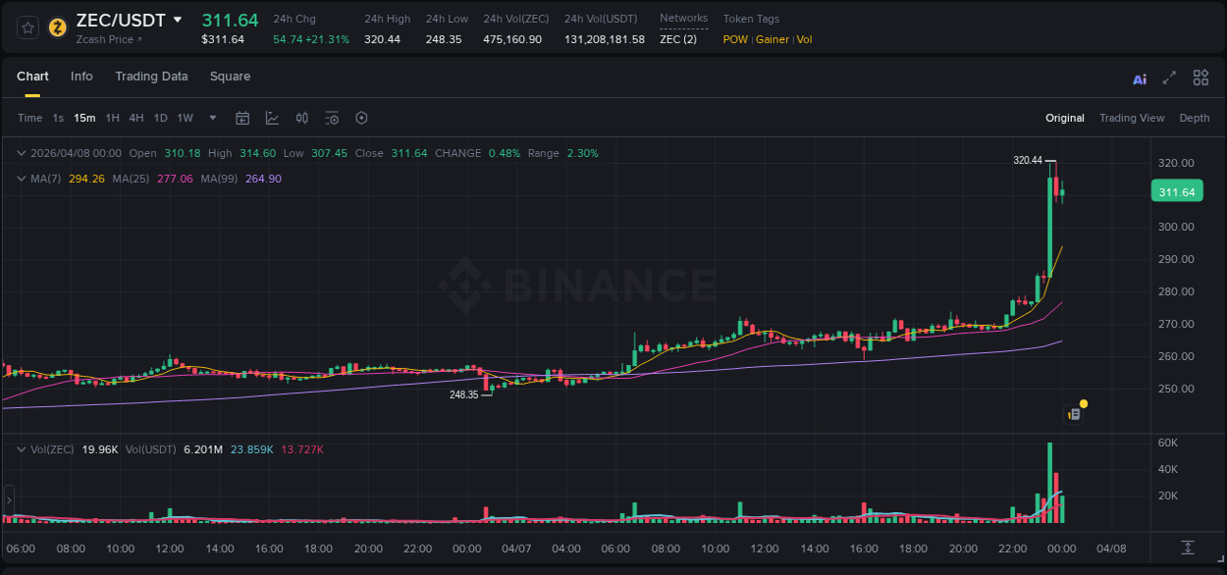Open the Info tab
This screenshot has width=1227, height=575.
81,76
